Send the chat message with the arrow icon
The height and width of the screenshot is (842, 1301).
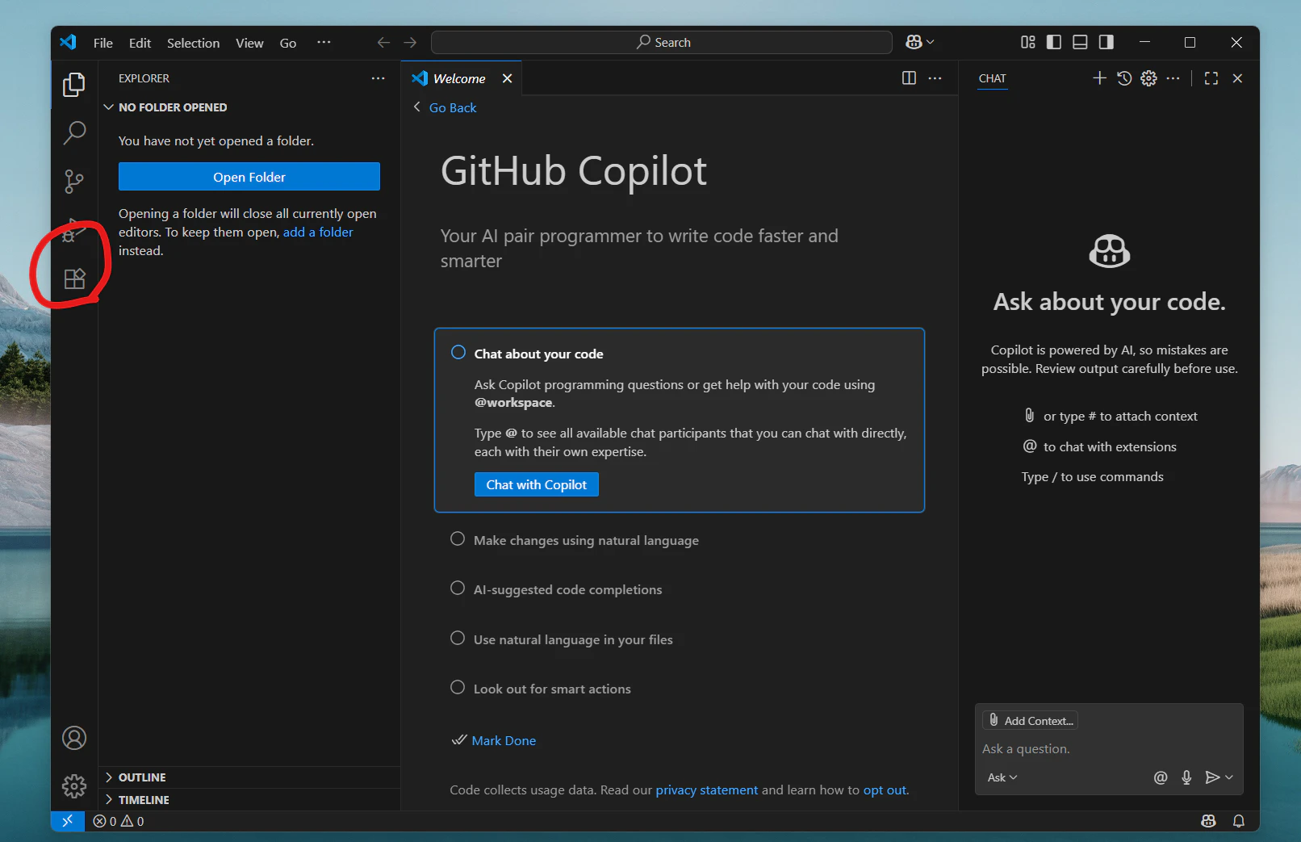[x=1211, y=777]
